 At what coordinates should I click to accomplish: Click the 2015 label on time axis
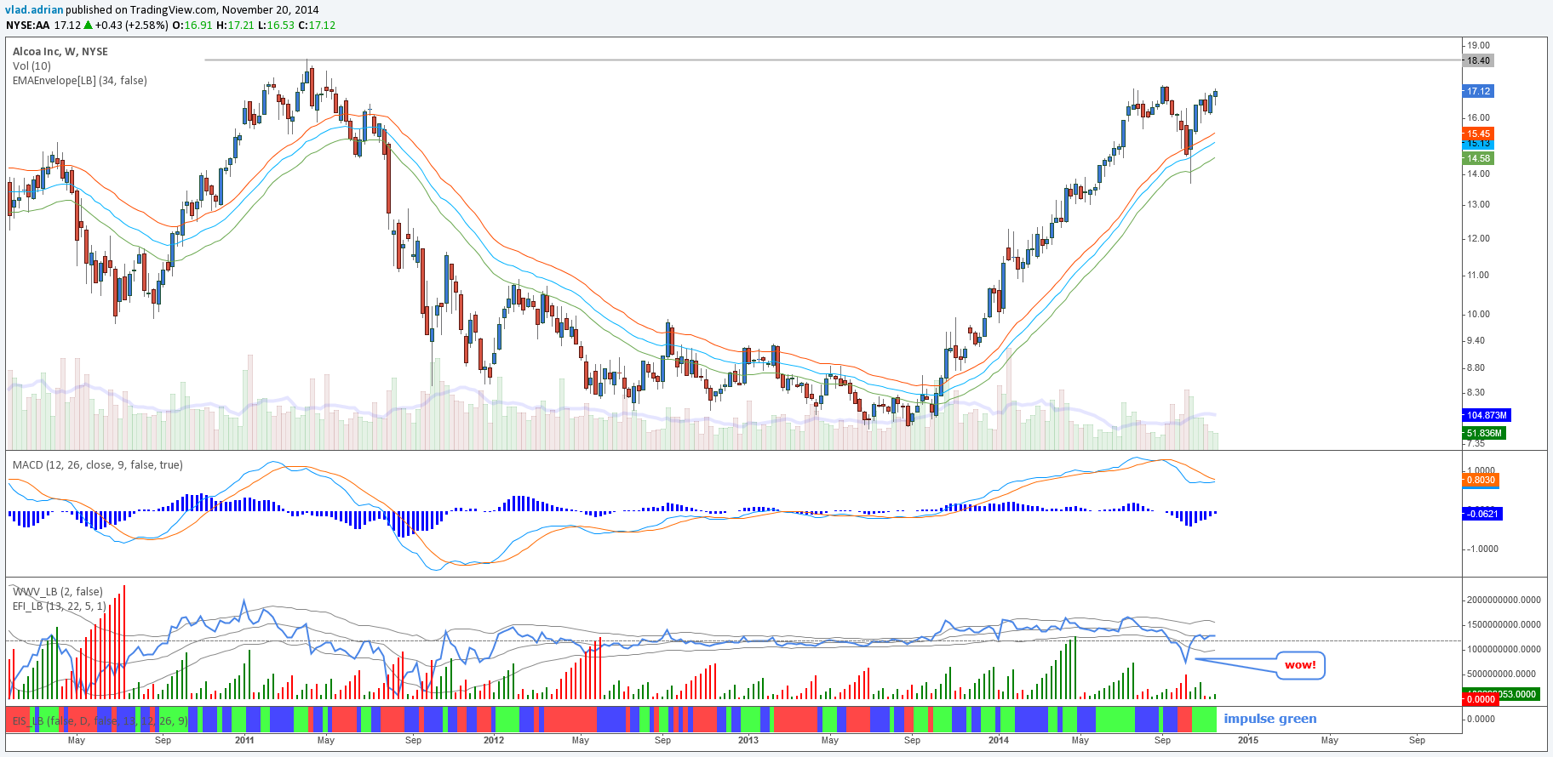click(1248, 740)
